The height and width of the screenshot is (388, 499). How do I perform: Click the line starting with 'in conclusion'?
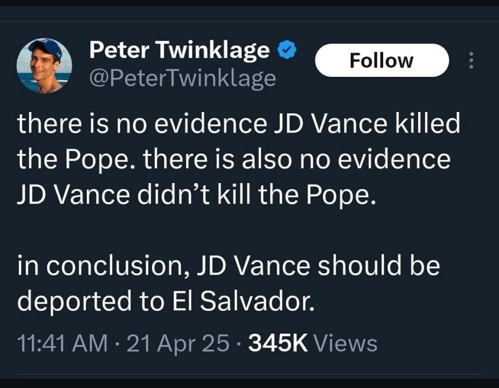coord(229,266)
